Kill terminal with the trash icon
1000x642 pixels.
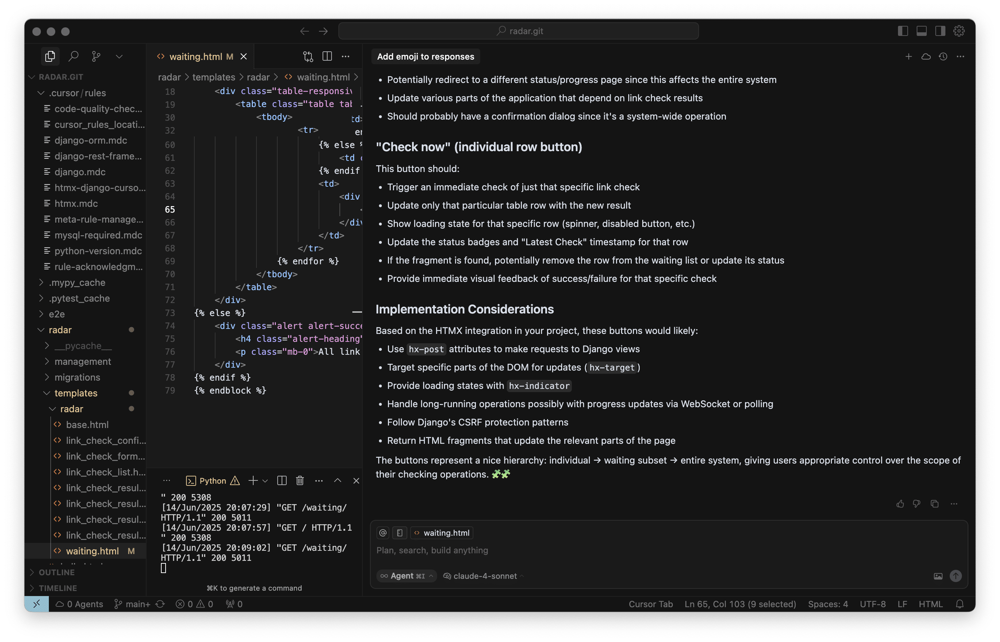[300, 481]
